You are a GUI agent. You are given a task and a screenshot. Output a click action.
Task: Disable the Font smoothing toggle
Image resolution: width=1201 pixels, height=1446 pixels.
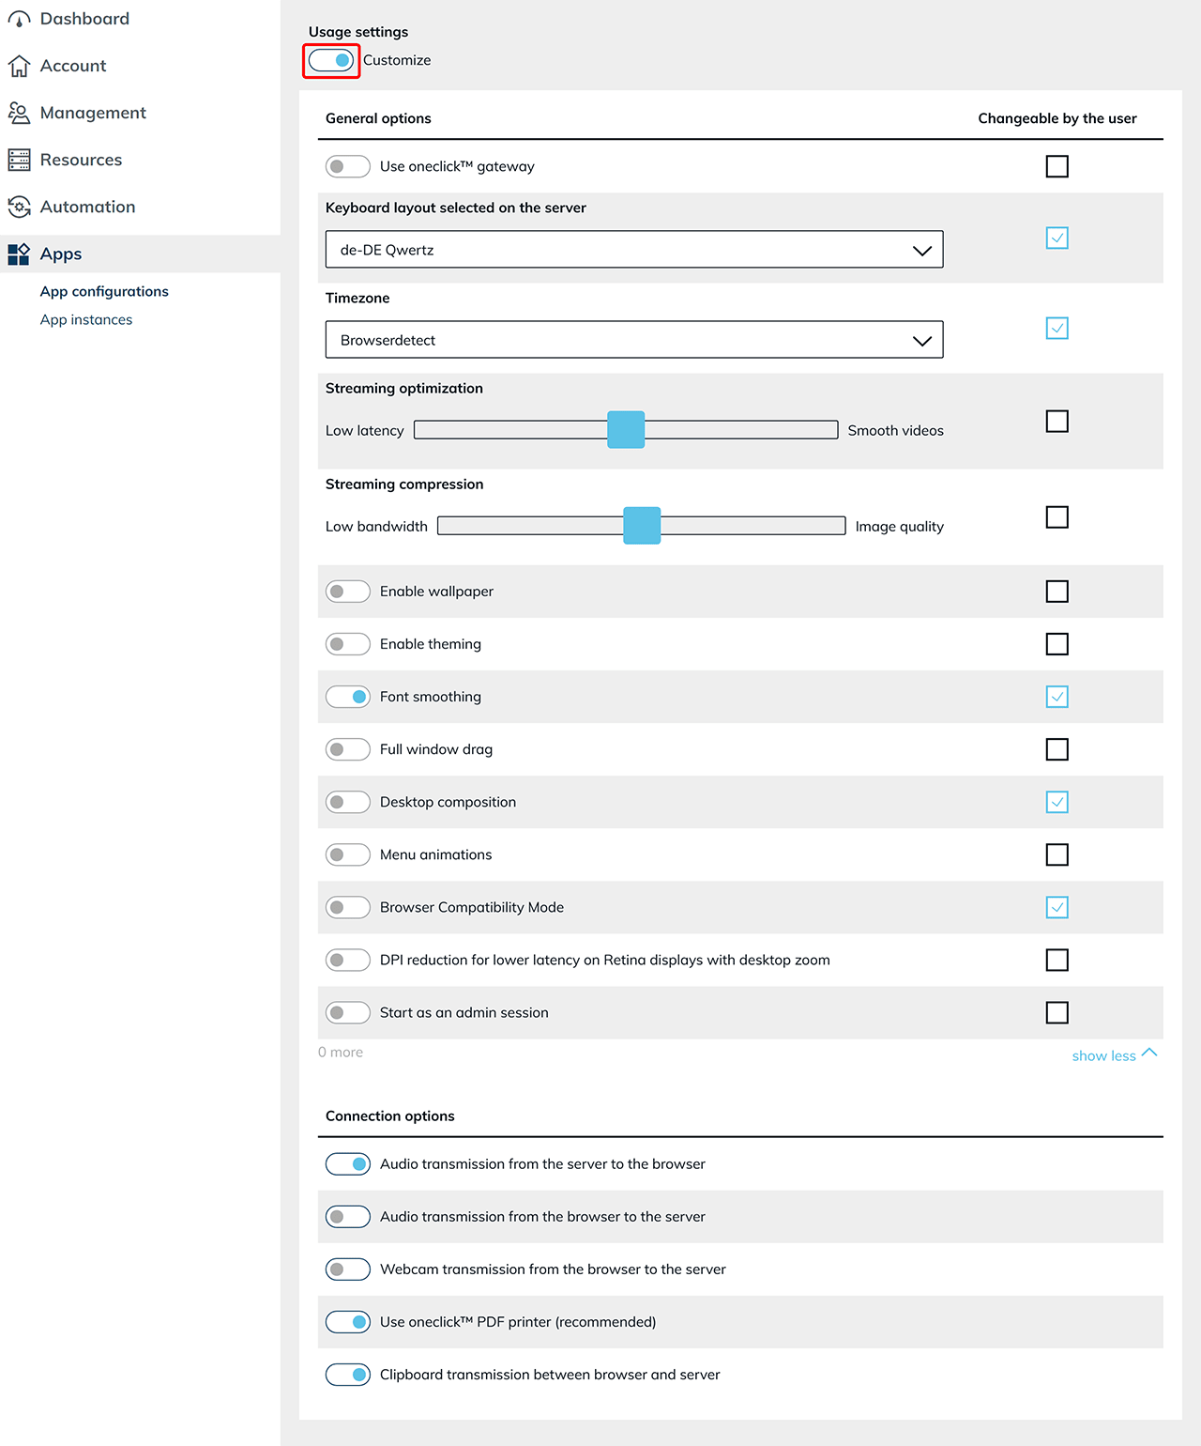click(347, 697)
